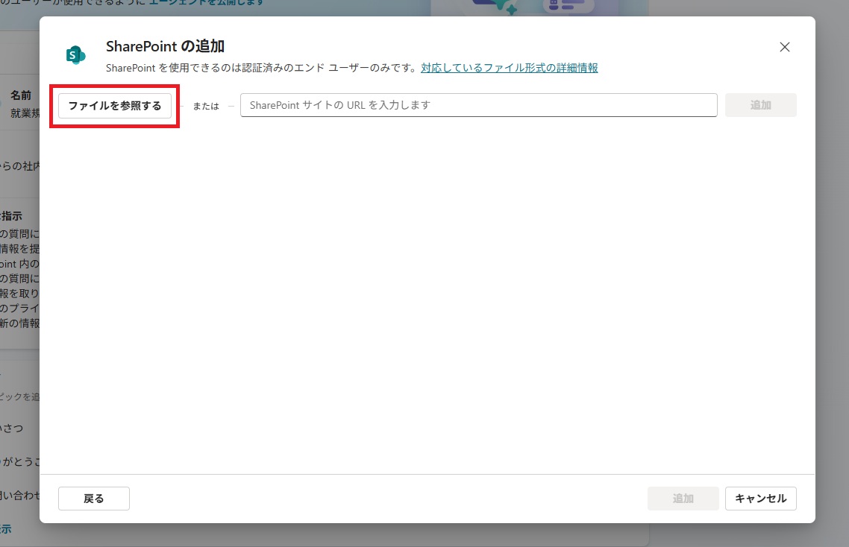This screenshot has height=547, width=849.
Task: Click the または separator text
Action: click(206, 106)
